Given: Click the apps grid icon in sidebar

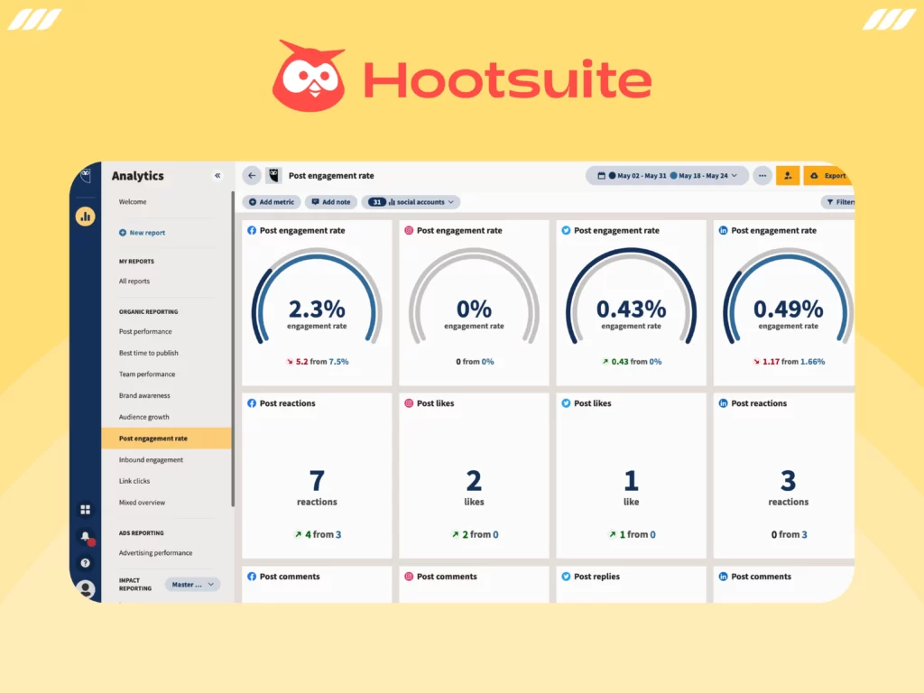Looking at the screenshot, I should (x=84, y=509).
